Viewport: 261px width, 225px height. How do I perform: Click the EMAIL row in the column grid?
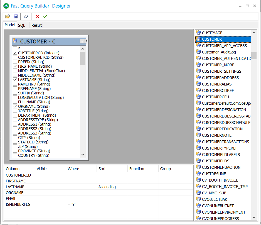point(98,199)
